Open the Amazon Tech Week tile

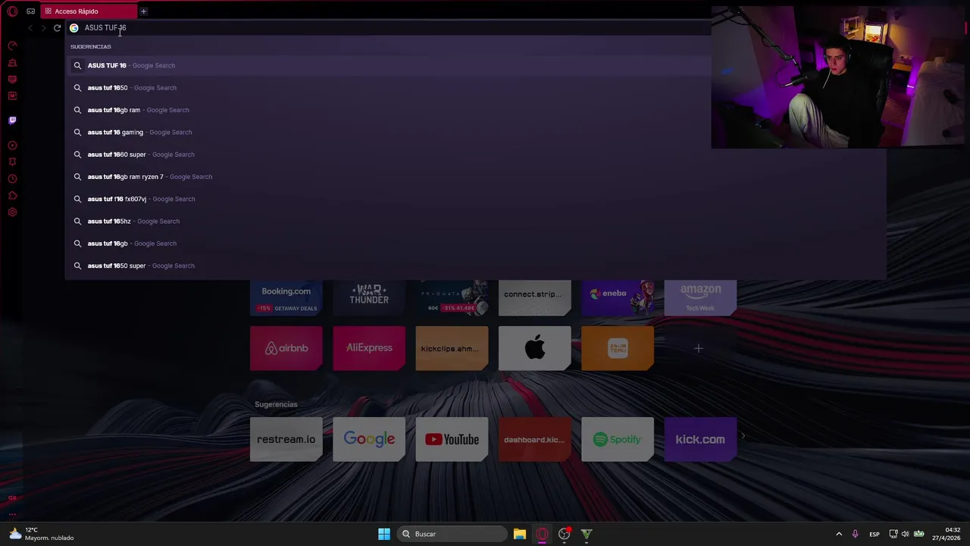[700, 298]
